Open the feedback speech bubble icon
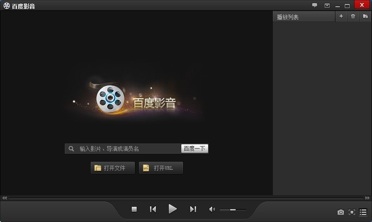The width and height of the screenshot is (372, 222). [314, 5]
